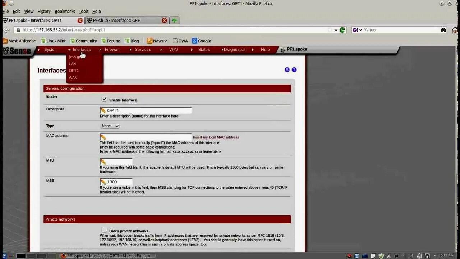The height and width of the screenshot is (259, 460).
Task: Click the back arrow in the navigation bar
Action: 6,30
